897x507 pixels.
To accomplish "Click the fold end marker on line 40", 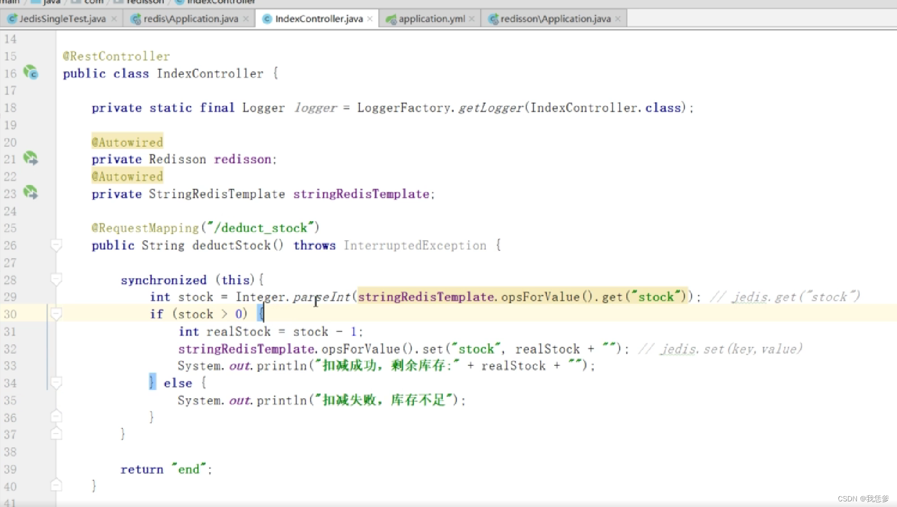I will [x=56, y=485].
